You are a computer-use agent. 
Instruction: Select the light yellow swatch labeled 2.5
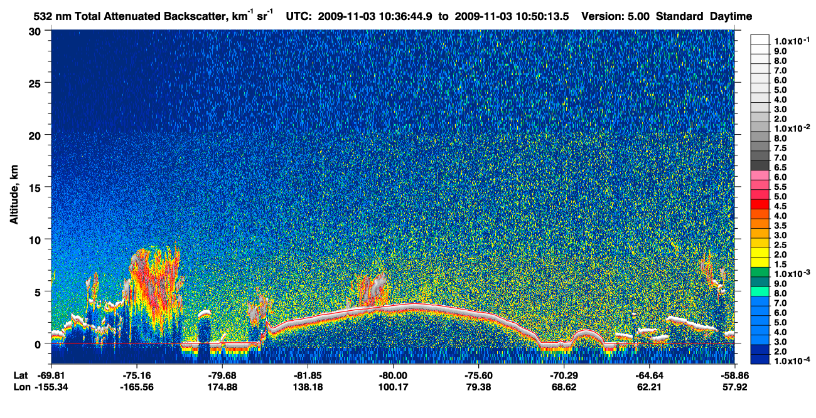point(760,243)
